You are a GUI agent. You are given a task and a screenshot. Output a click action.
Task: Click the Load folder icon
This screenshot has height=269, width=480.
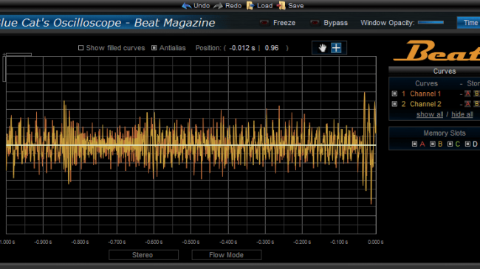click(250, 5)
